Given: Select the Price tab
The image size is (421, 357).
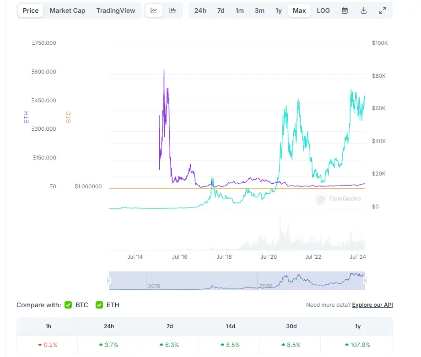Looking at the screenshot, I should pyautogui.click(x=31, y=11).
